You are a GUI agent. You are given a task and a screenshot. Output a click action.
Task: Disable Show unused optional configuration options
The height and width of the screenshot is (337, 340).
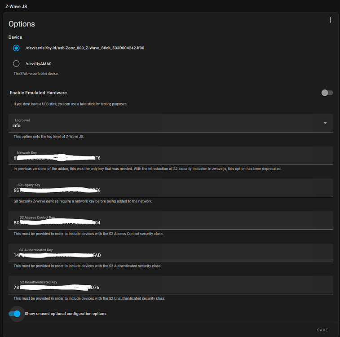click(x=15, y=314)
